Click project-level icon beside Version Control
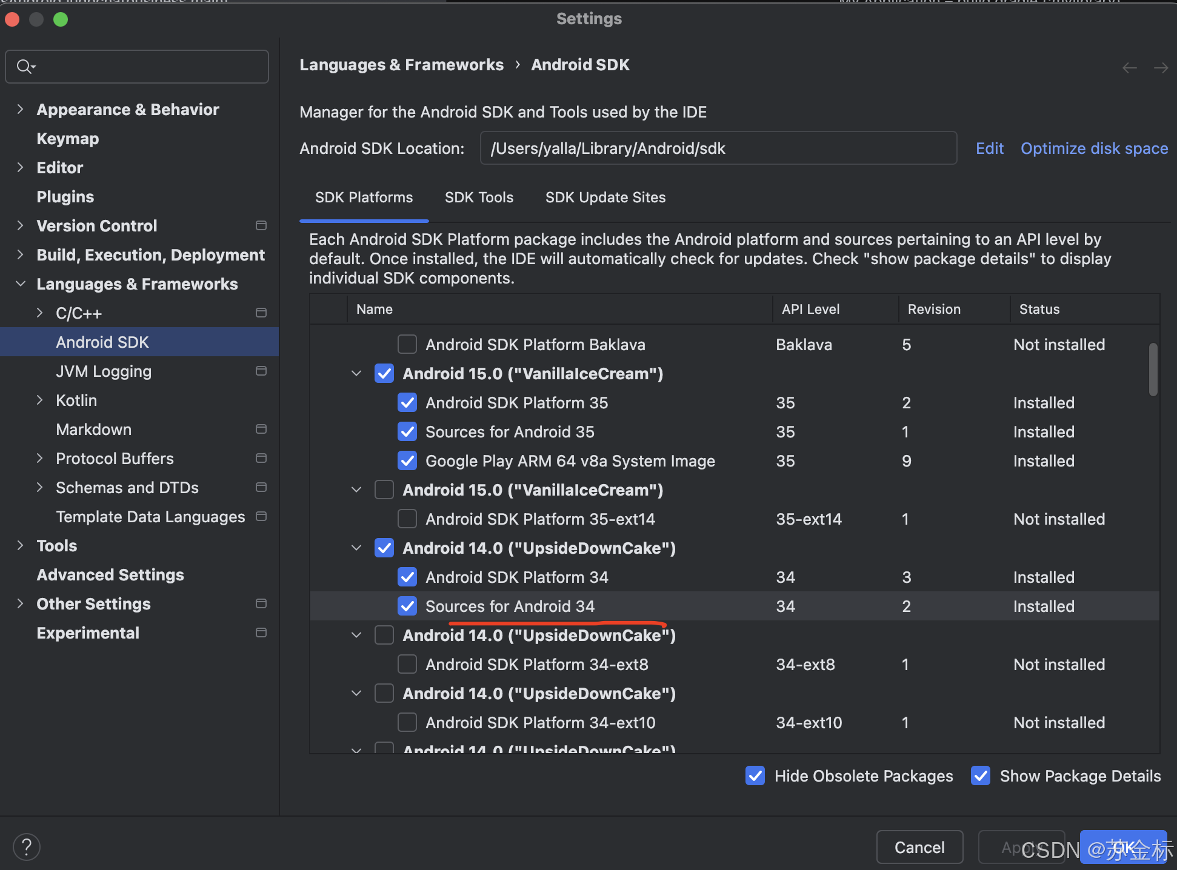 [x=261, y=225]
